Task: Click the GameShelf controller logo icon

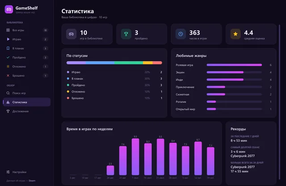Action: pos(9,9)
